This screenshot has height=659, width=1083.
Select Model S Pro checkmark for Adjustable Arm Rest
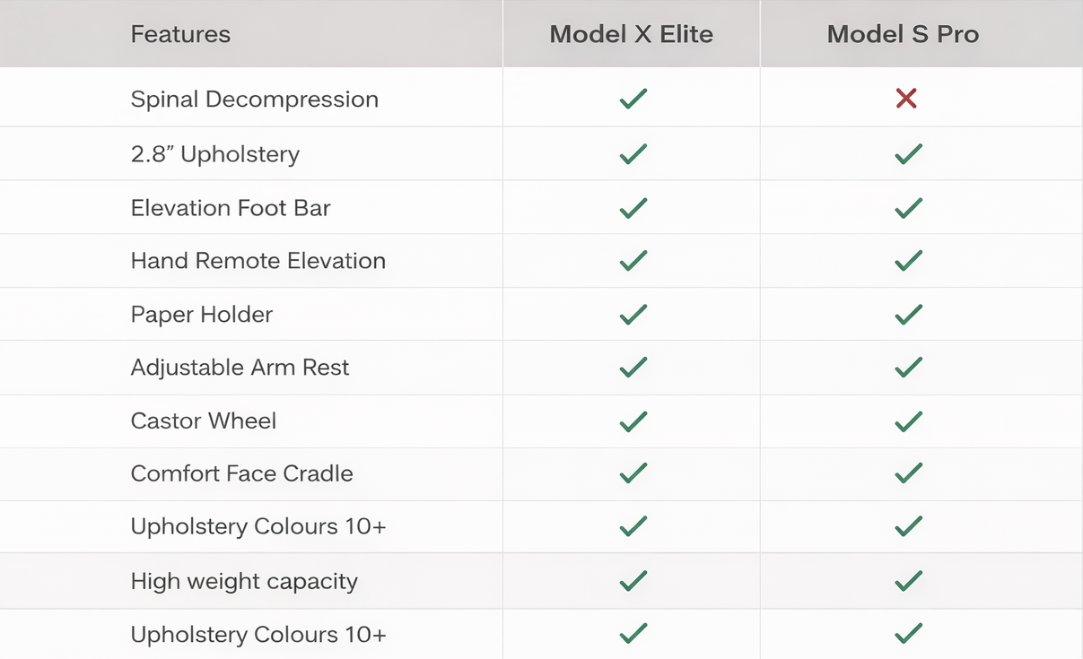[x=908, y=367]
